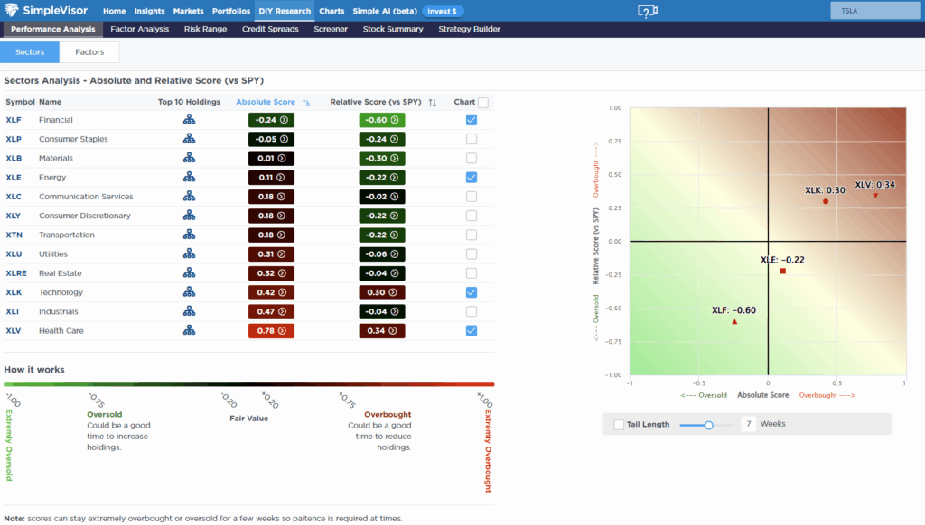Open the XLRE symbol link
Image resolution: width=925 pixels, height=525 pixels.
tap(16, 272)
